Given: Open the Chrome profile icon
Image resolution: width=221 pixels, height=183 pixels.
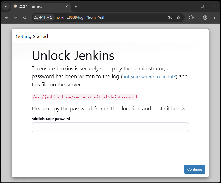Looking at the screenshot, I should [x=205, y=17].
